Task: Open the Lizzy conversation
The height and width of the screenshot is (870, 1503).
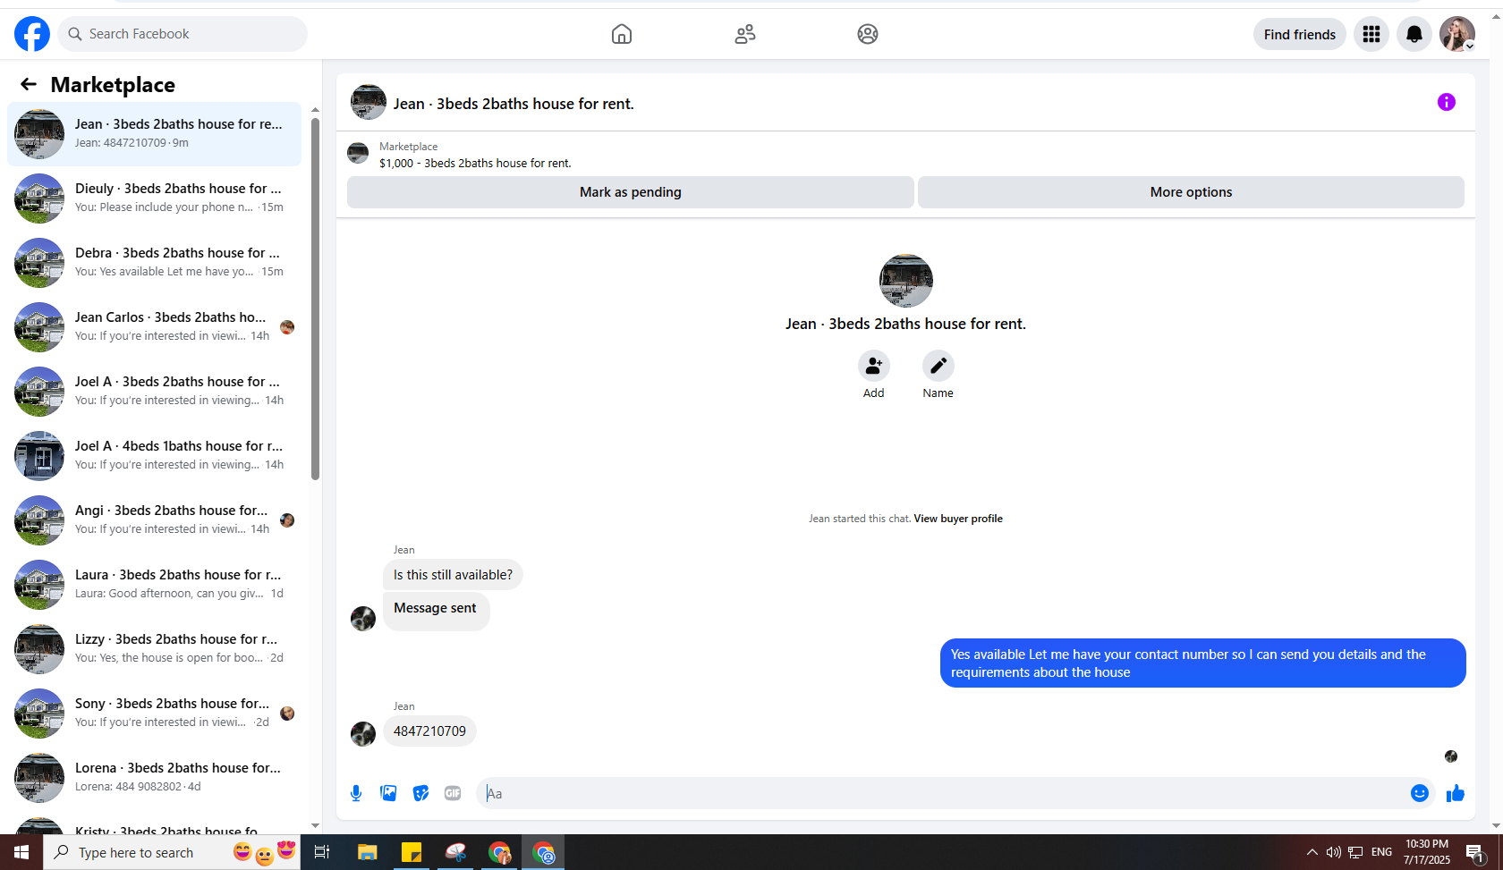Action: tap(154, 649)
